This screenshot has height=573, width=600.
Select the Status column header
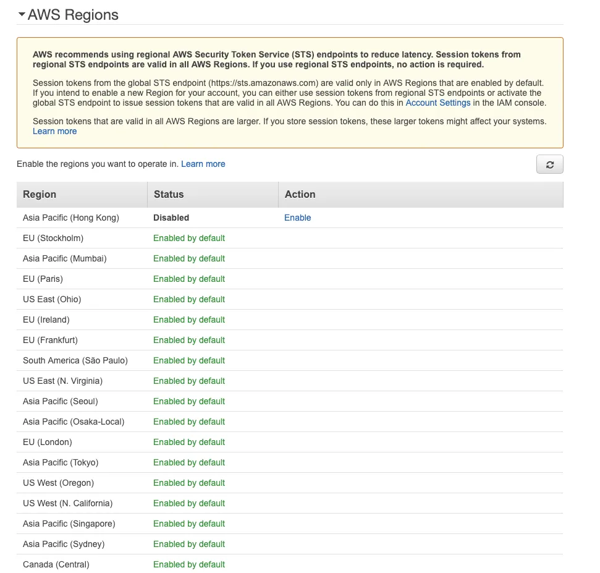(213, 195)
